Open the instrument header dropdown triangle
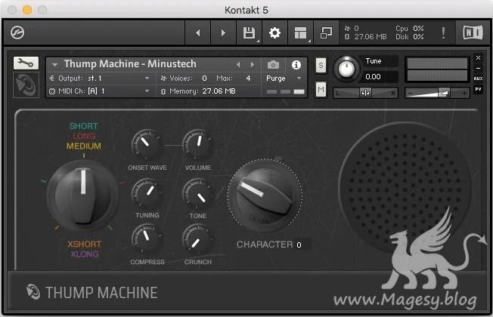Image resolution: width=493 pixels, height=317 pixels. pyautogui.click(x=54, y=65)
